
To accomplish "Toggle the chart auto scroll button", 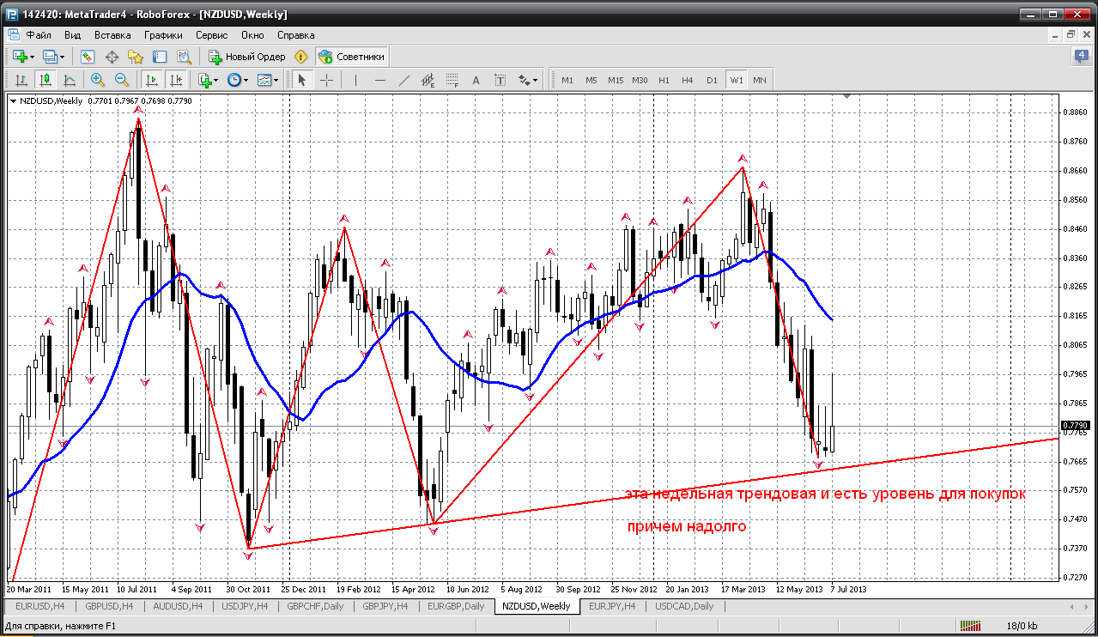I will click(x=151, y=80).
